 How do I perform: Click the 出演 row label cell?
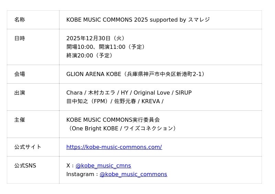pyautogui.click(x=20, y=93)
